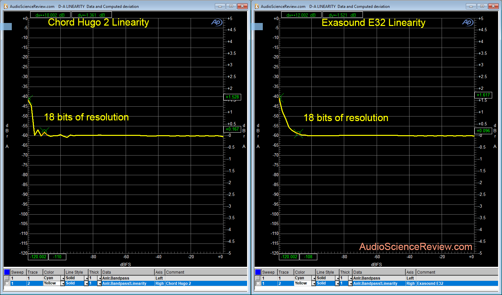Screen dimensions: 502x295
Task: Select the lower cursor marker near -60 on Exasound E32 trace
Action: [298, 134]
